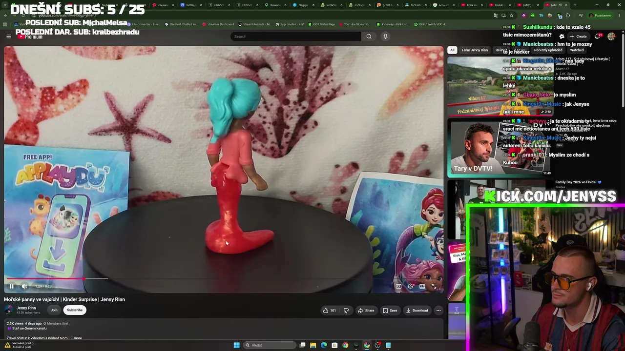Save the video to a playlist
Screen dimensions: 625x351
tap(390, 311)
